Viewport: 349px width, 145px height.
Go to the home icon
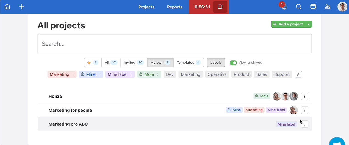point(7,7)
